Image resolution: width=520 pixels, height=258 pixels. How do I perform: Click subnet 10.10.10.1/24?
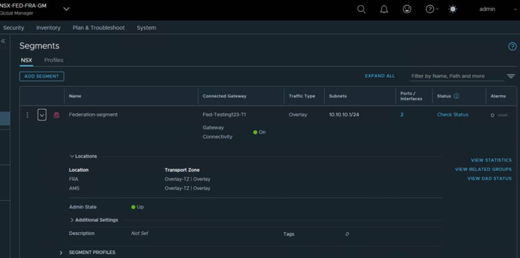[344, 114]
